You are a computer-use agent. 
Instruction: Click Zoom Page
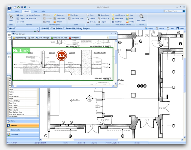click(104, 15)
